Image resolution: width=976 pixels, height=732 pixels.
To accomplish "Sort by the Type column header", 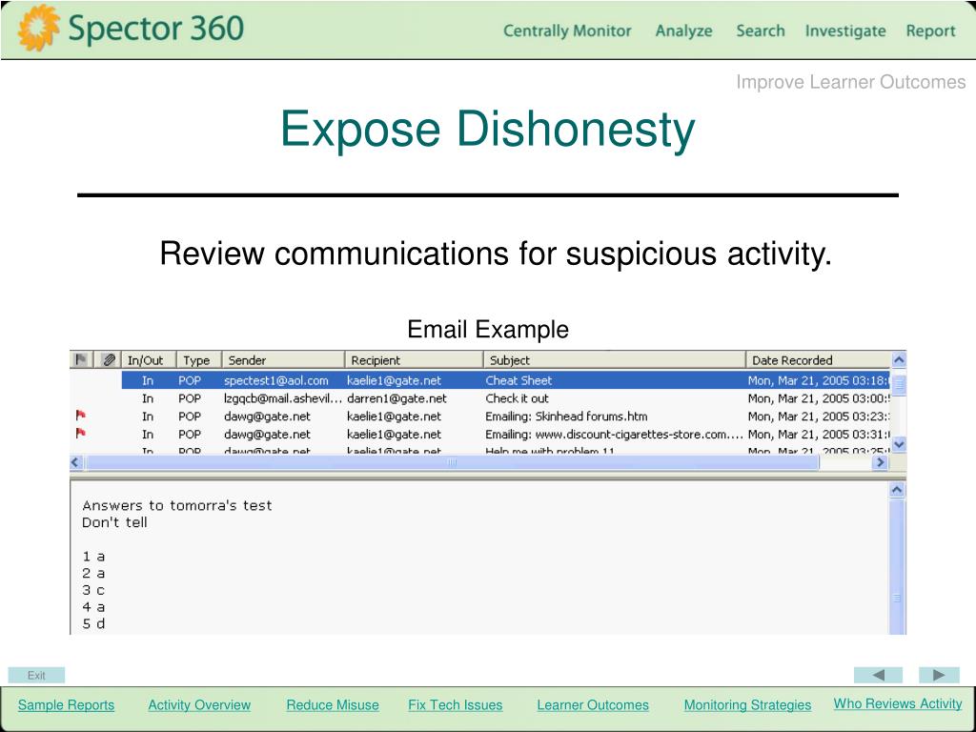I will pyautogui.click(x=199, y=359).
